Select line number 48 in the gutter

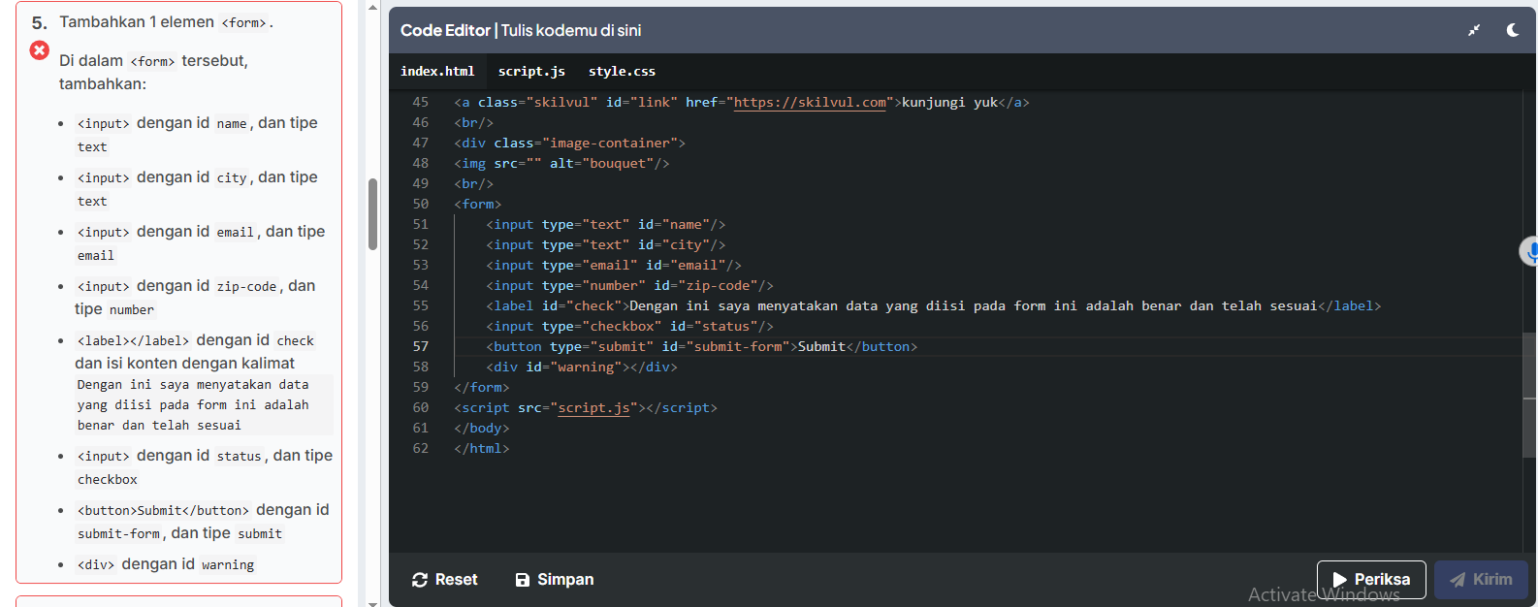click(x=420, y=163)
